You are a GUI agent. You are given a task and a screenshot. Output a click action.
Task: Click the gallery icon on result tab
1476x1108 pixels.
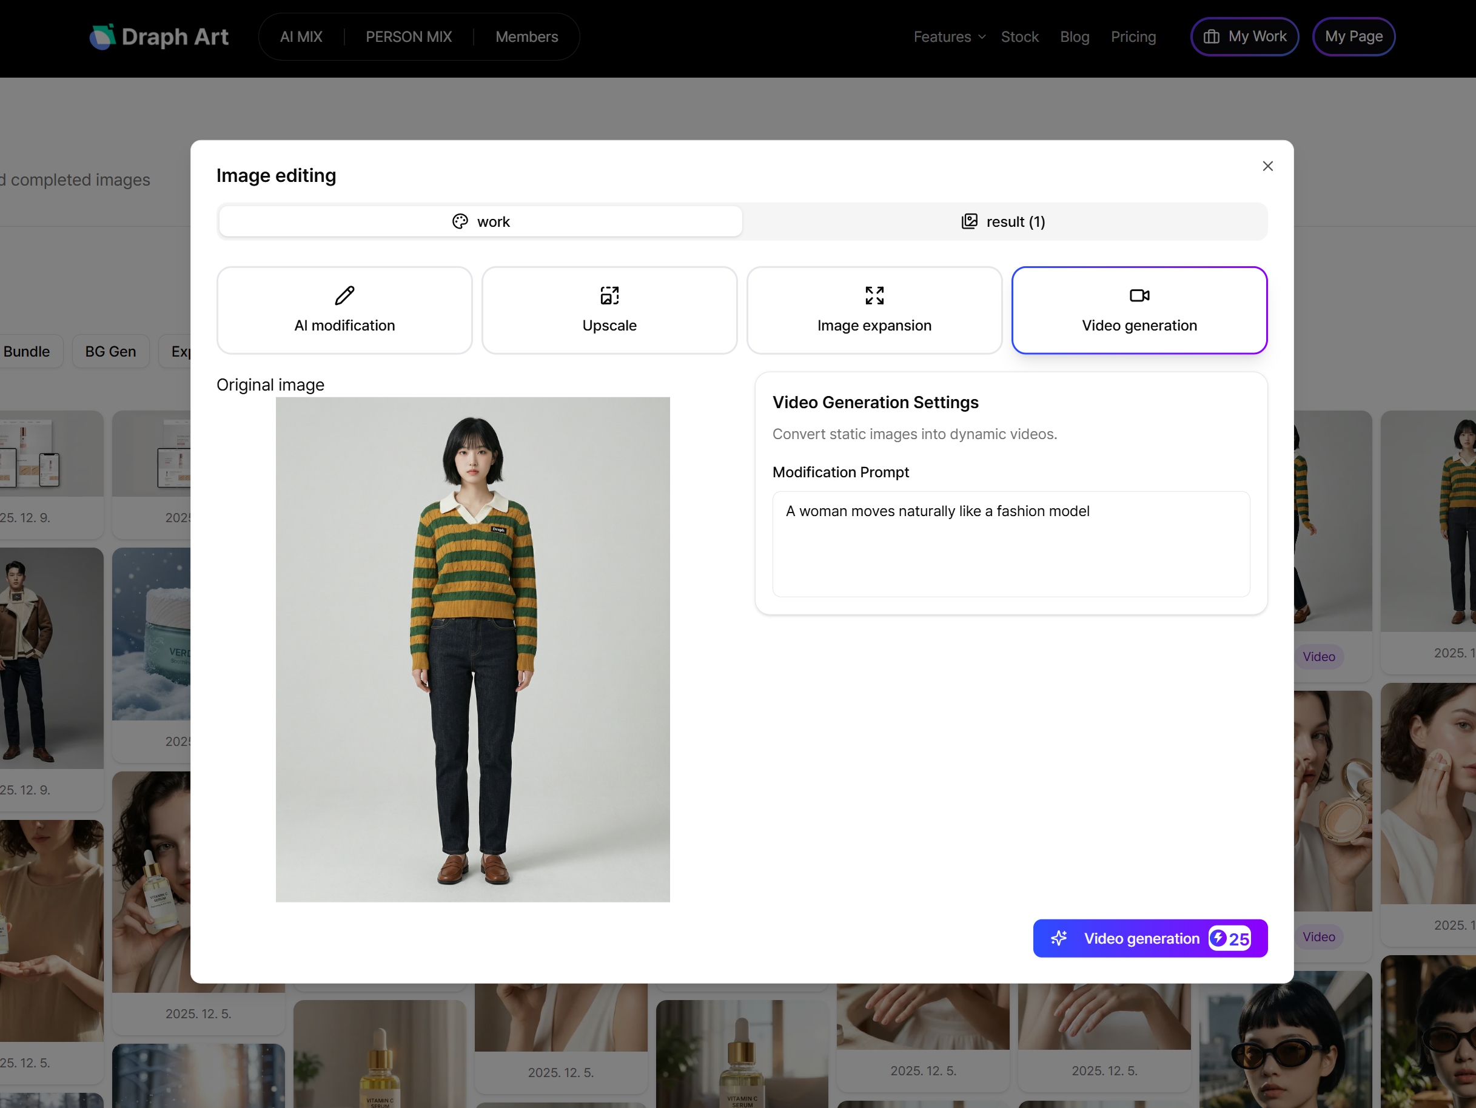click(969, 221)
